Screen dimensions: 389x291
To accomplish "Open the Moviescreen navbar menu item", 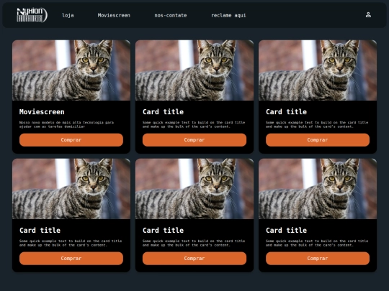I will 114,15.
